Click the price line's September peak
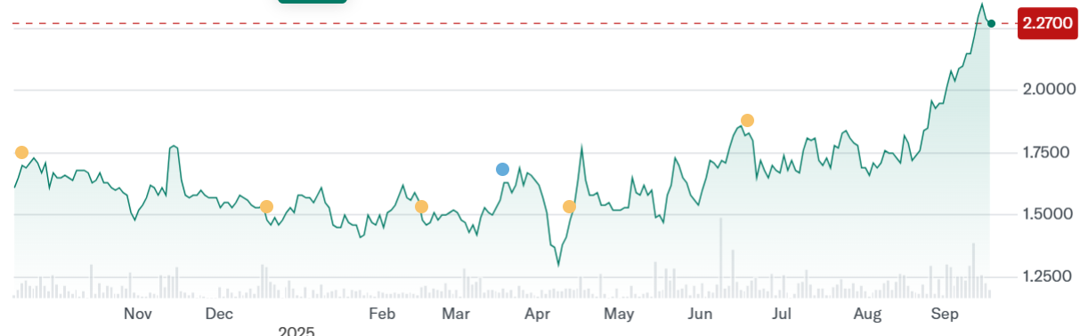1088x336 pixels. [x=982, y=4]
